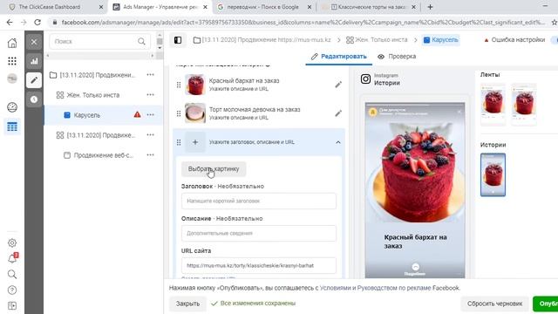558x314 pixels.
Task: Open the help question mark icon
Action: 12,290
